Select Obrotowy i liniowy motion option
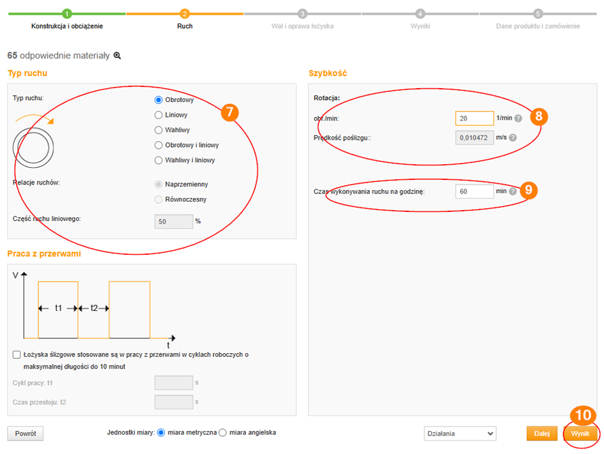 [x=159, y=145]
